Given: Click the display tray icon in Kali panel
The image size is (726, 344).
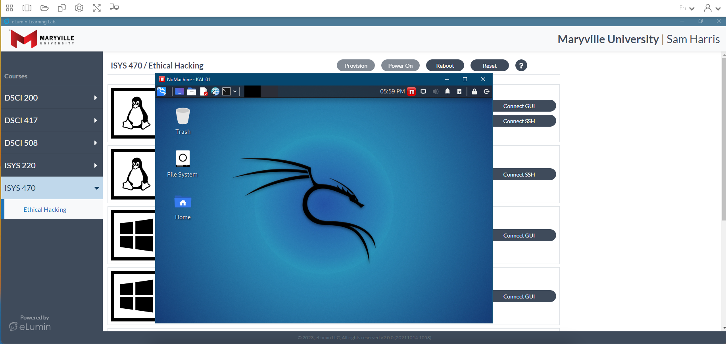Looking at the screenshot, I should click(x=423, y=91).
